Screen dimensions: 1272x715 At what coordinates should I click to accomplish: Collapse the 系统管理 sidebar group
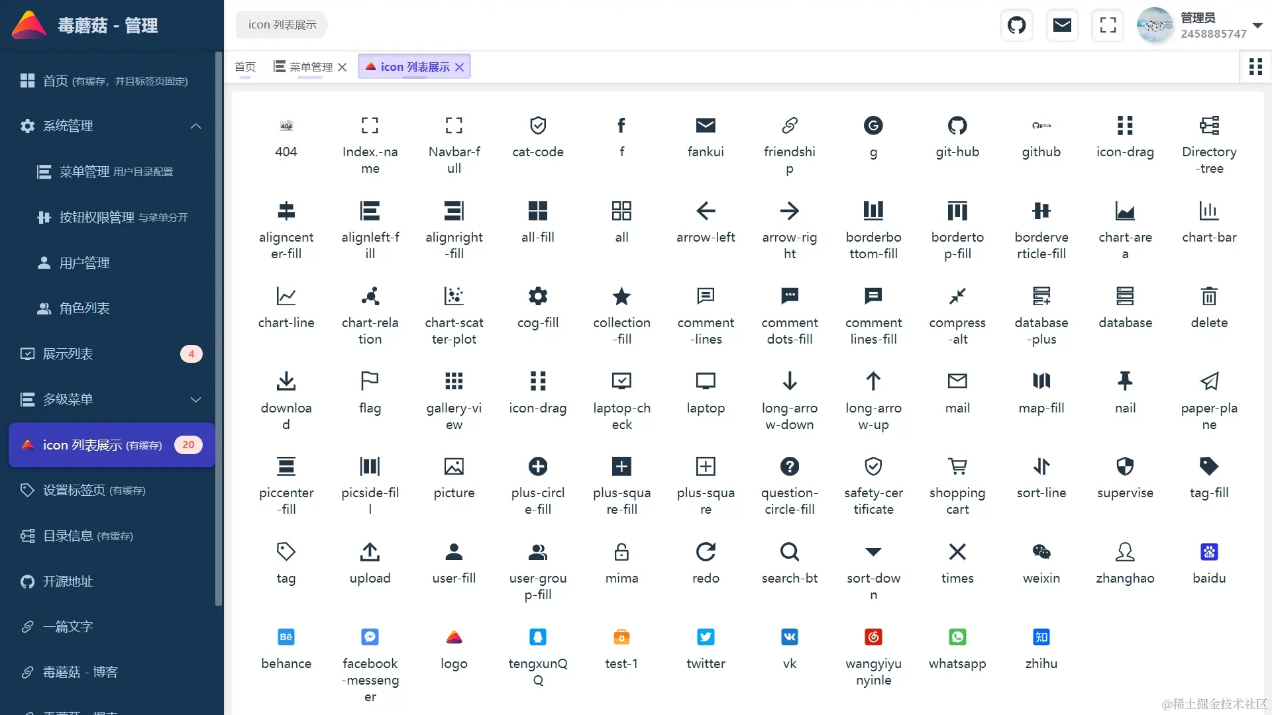point(195,126)
